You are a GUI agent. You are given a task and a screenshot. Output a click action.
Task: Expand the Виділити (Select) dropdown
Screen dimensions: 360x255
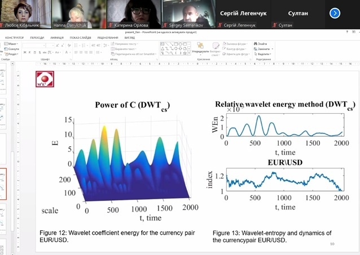point(262,53)
